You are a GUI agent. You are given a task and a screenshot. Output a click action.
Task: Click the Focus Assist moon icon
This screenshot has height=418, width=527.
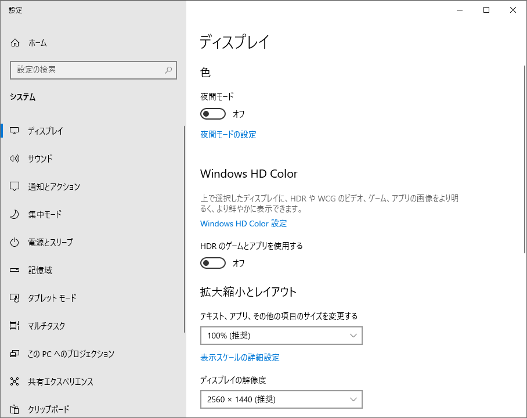point(15,214)
